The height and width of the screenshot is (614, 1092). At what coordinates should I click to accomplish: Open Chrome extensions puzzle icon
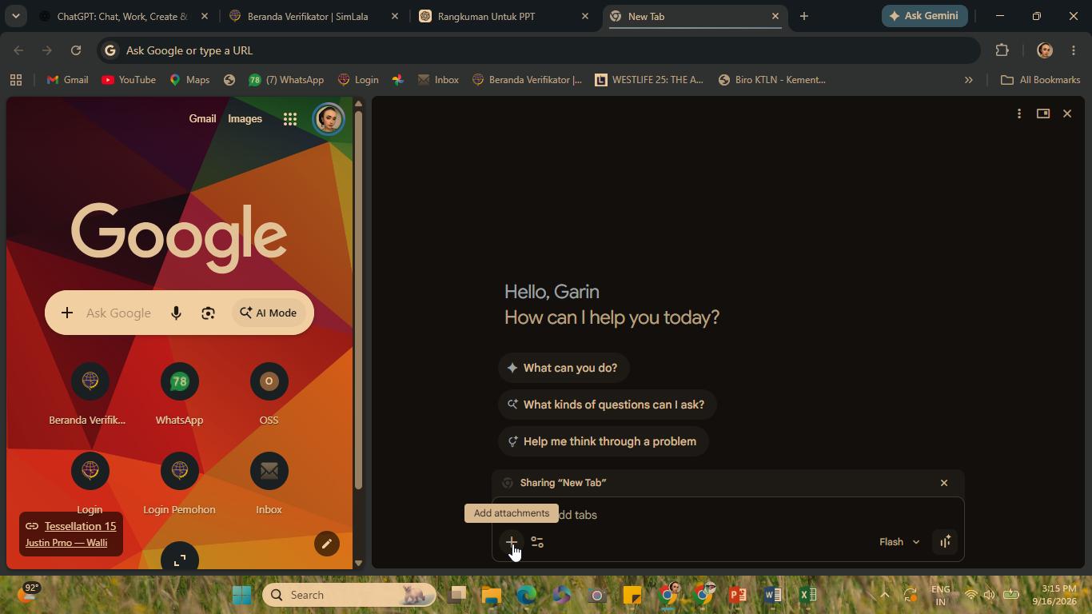(1002, 50)
